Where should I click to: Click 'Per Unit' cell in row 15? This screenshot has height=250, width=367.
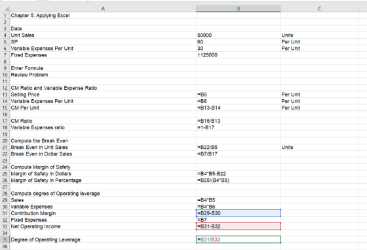point(320,108)
